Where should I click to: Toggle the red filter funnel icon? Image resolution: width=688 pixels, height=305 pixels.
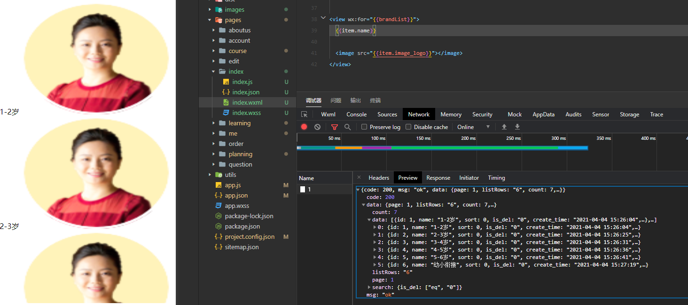[x=335, y=127]
